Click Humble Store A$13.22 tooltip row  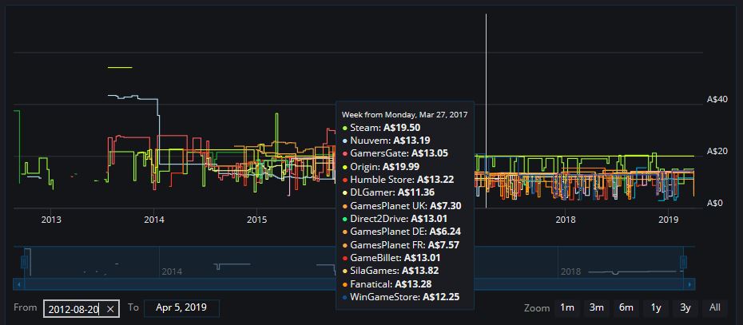pos(398,180)
